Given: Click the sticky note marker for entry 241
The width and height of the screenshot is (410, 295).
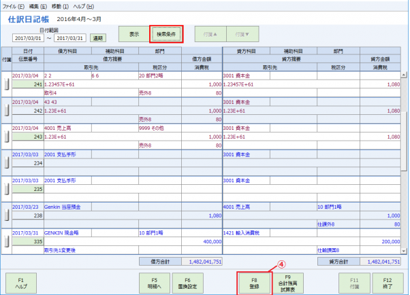Looking at the screenshot, I should click(7, 83).
